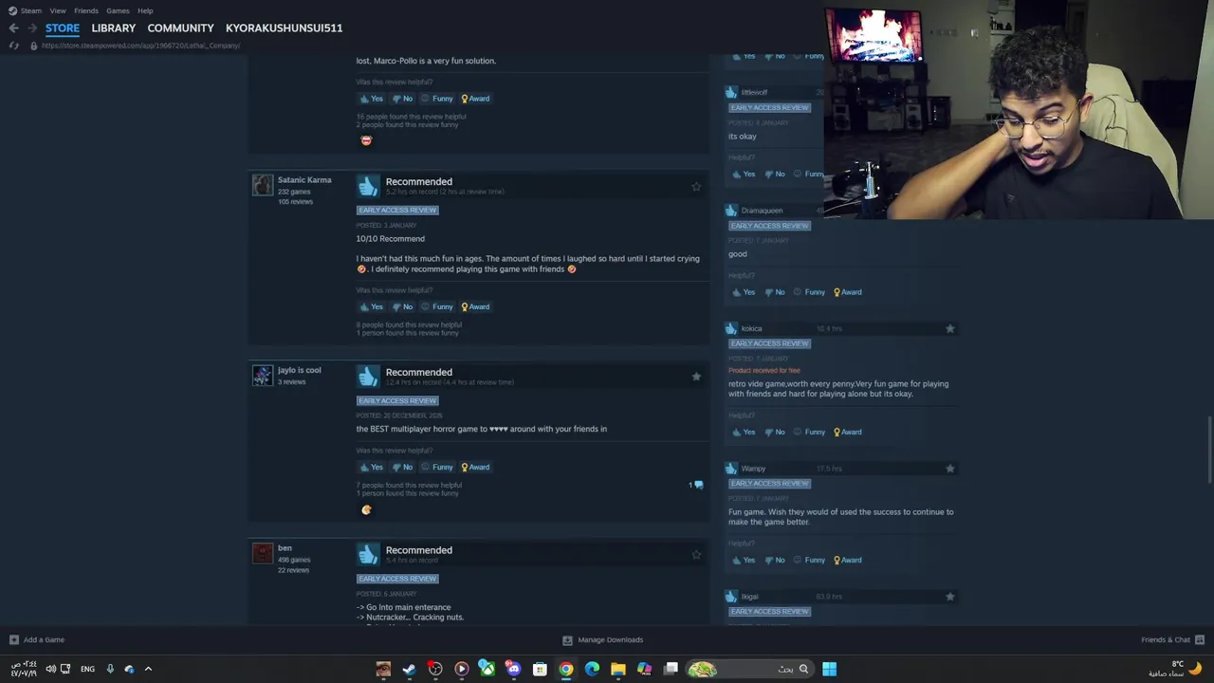Open the COMMUNITY tab
This screenshot has height=683, width=1214.
180,28
